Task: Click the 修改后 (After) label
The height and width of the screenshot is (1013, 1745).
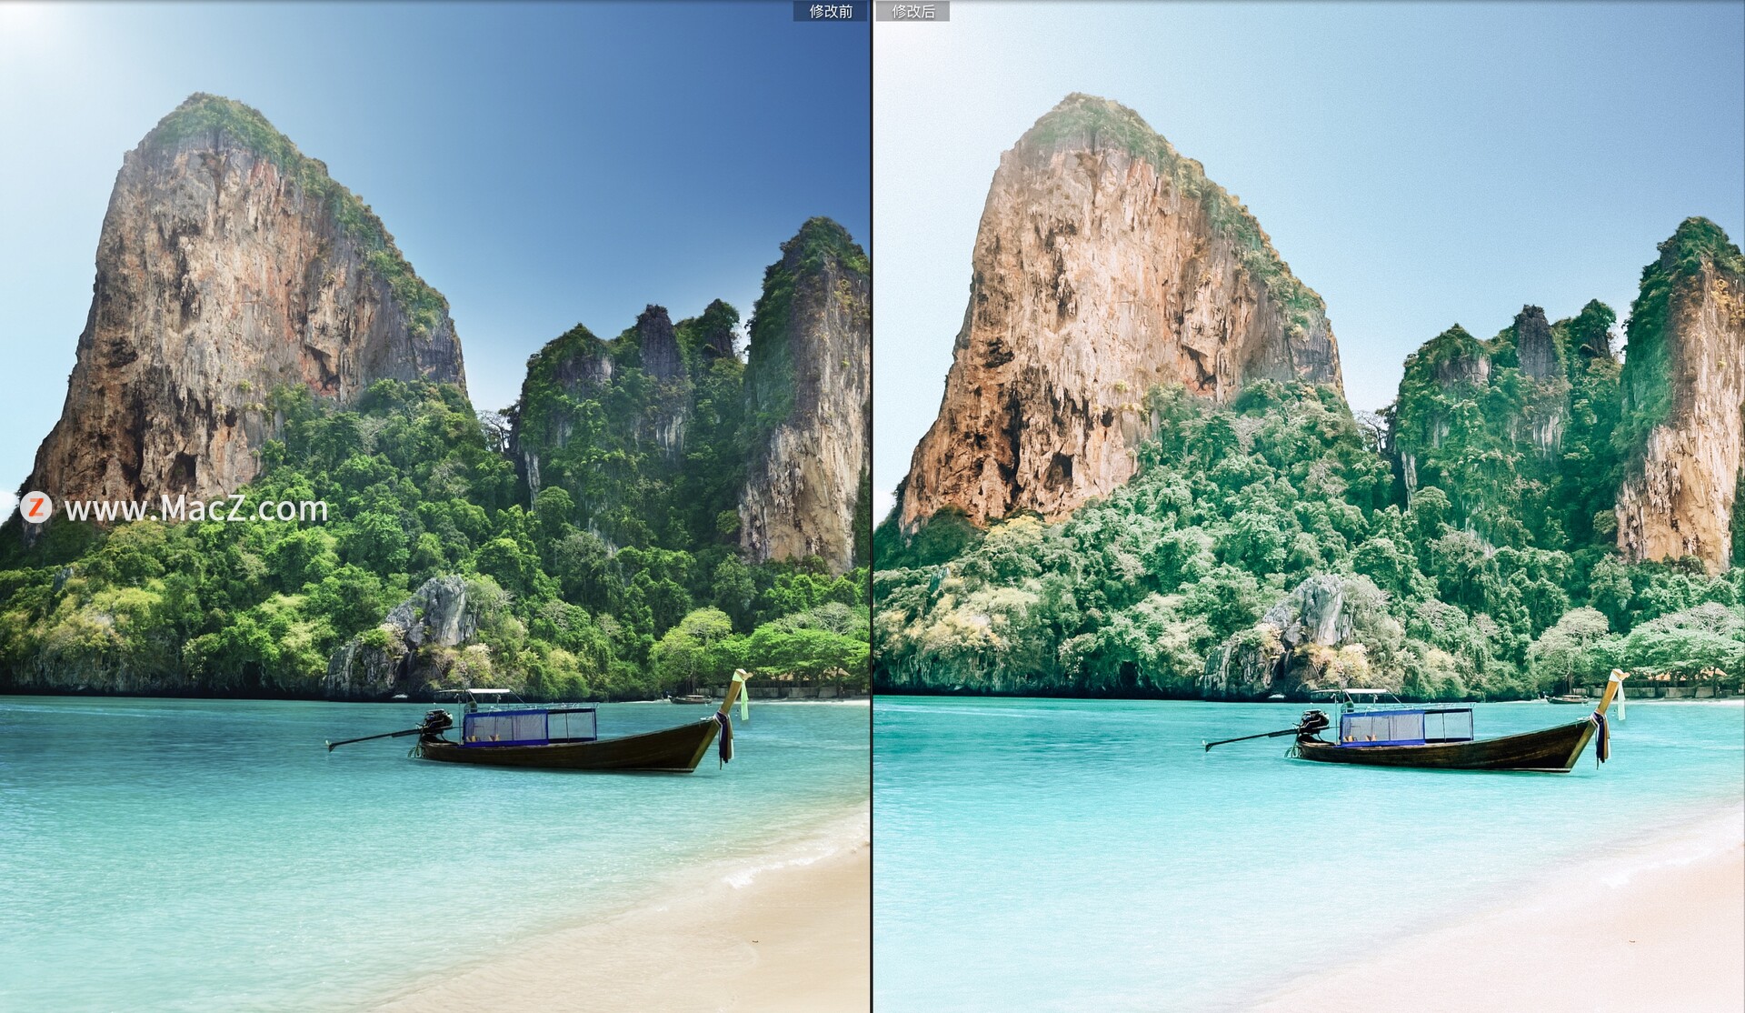Action: tap(912, 11)
